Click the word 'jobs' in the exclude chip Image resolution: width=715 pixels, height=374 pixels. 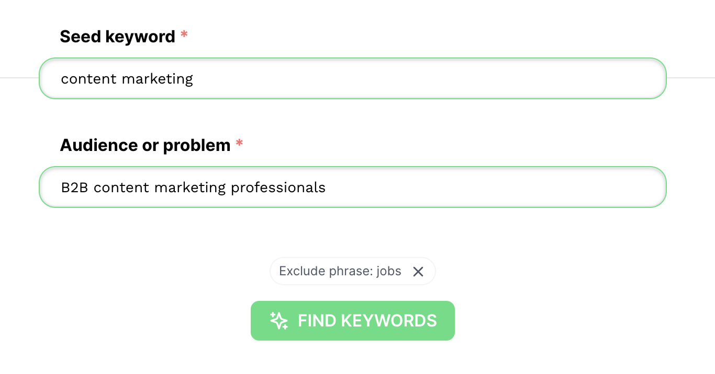point(389,272)
